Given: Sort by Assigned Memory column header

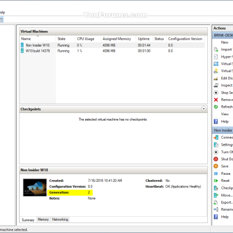Looking at the screenshot, I should 118,39.
